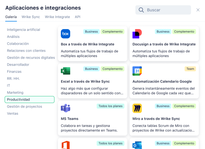The image size is (205, 149).
Task: Click Business badge on Box card
Action: (x=91, y=32)
